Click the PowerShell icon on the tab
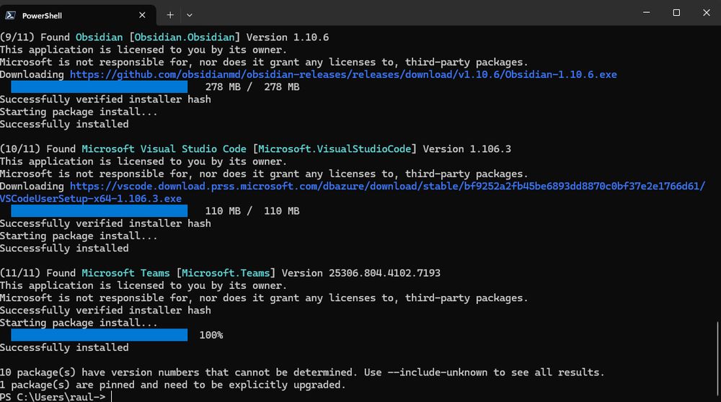 click(11, 15)
